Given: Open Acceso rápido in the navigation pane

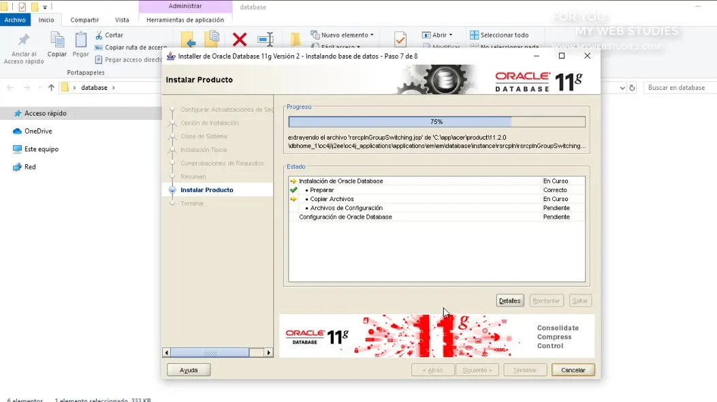Looking at the screenshot, I should coord(45,113).
